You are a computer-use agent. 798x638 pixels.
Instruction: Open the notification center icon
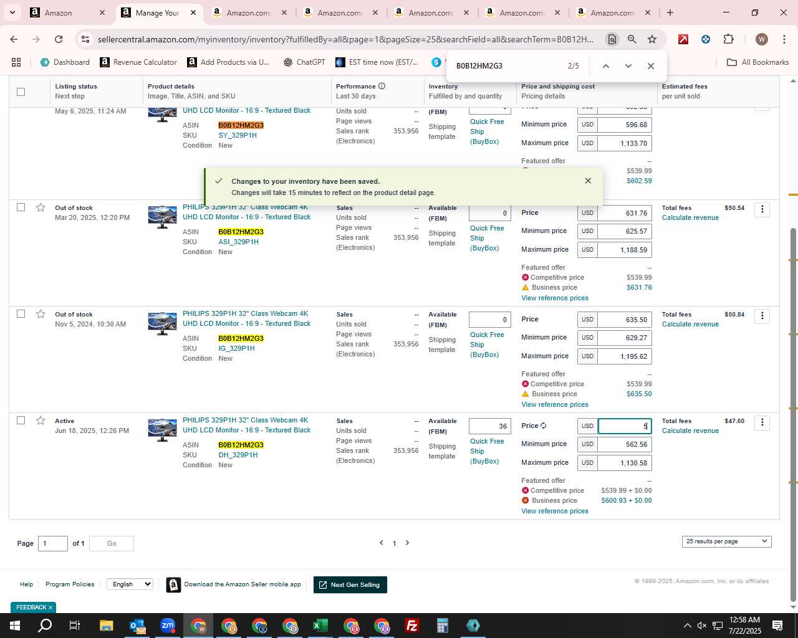777,626
